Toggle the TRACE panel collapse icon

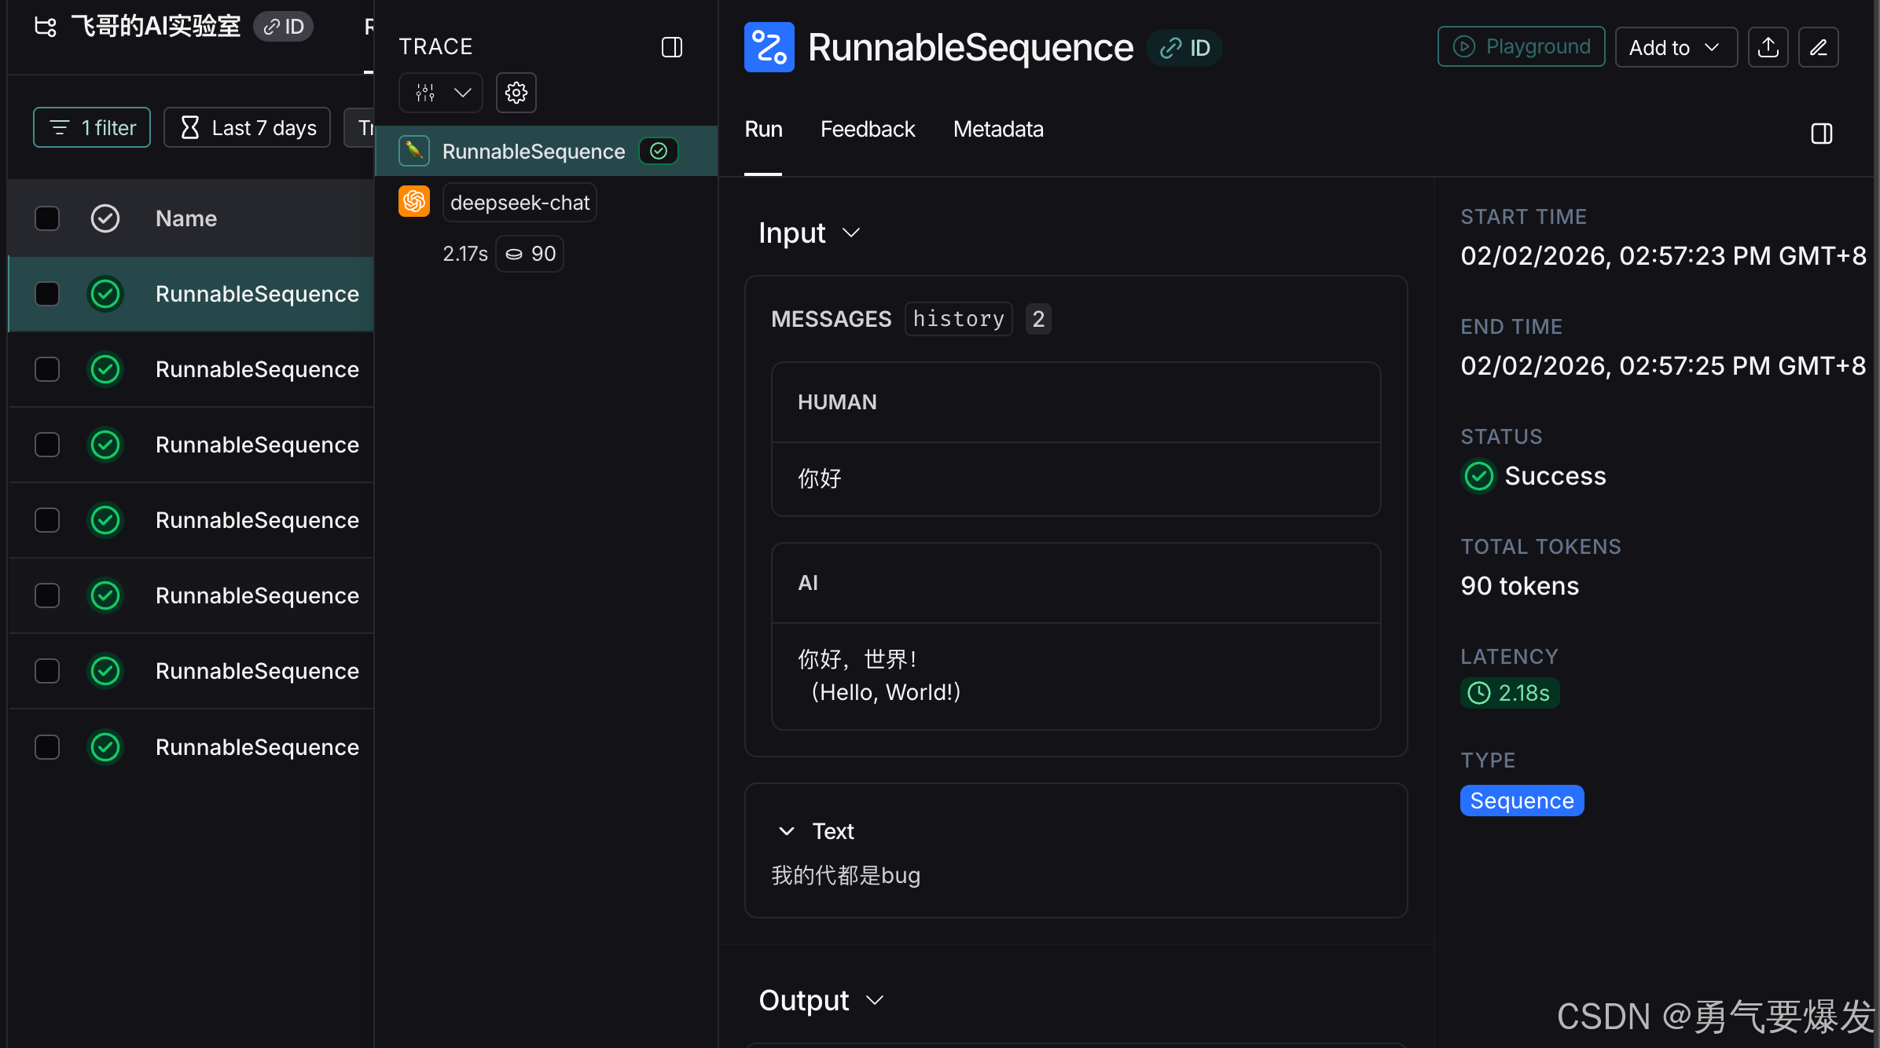pos(671,47)
